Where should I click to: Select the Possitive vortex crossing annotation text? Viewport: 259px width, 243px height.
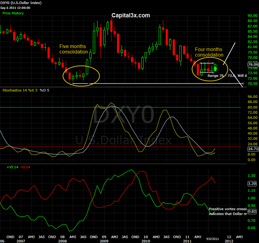point(228,211)
